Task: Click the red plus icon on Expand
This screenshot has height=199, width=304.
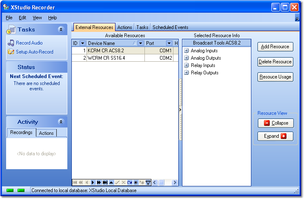Action: point(284,136)
